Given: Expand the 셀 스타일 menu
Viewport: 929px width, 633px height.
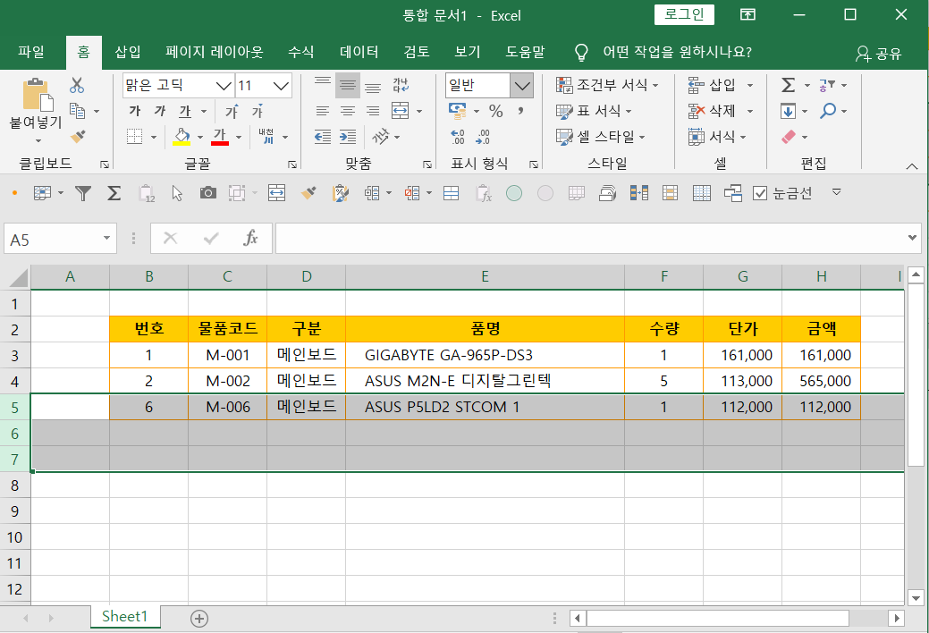Looking at the screenshot, I should coord(601,137).
